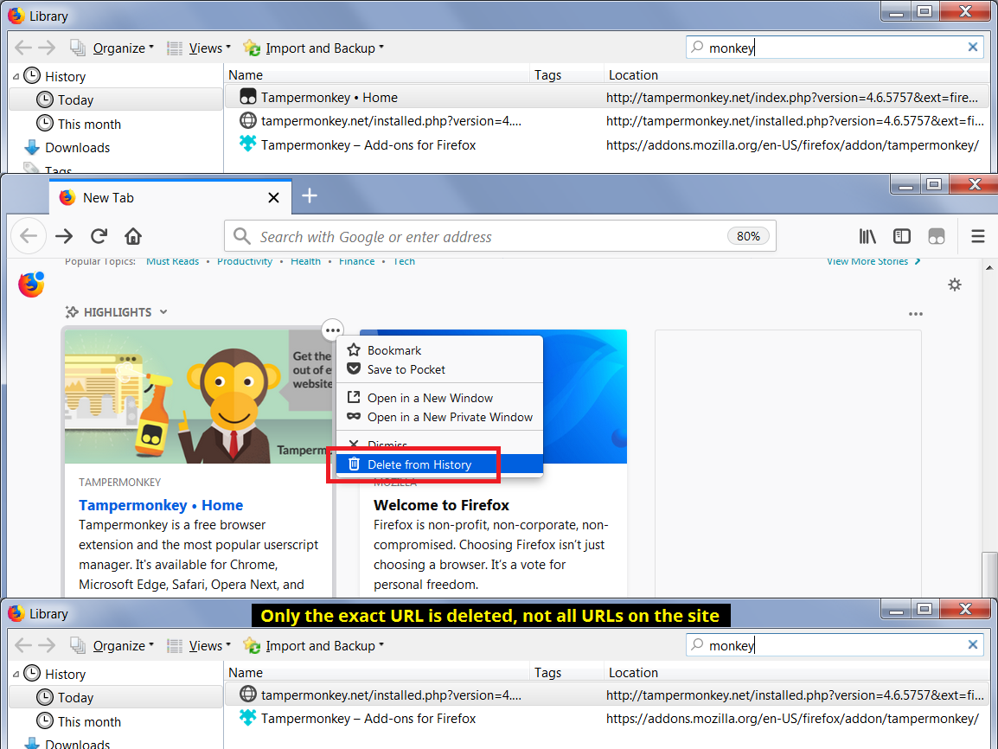Click the Firefox home button
This screenshot has width=998, height=749.
point(133,236)
